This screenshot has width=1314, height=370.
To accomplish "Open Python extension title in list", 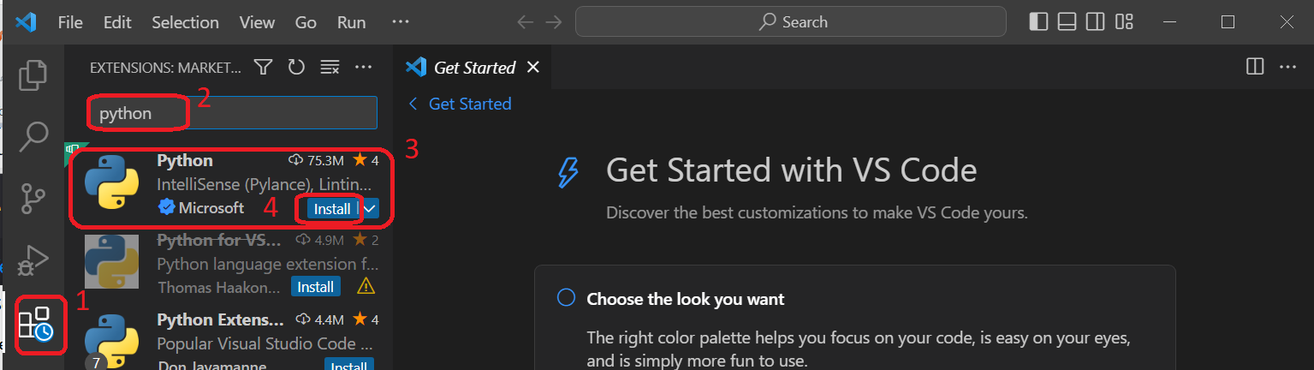I will [x=185, y=160].
